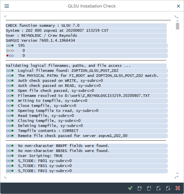Select the red error status icon row

(10, 56)
